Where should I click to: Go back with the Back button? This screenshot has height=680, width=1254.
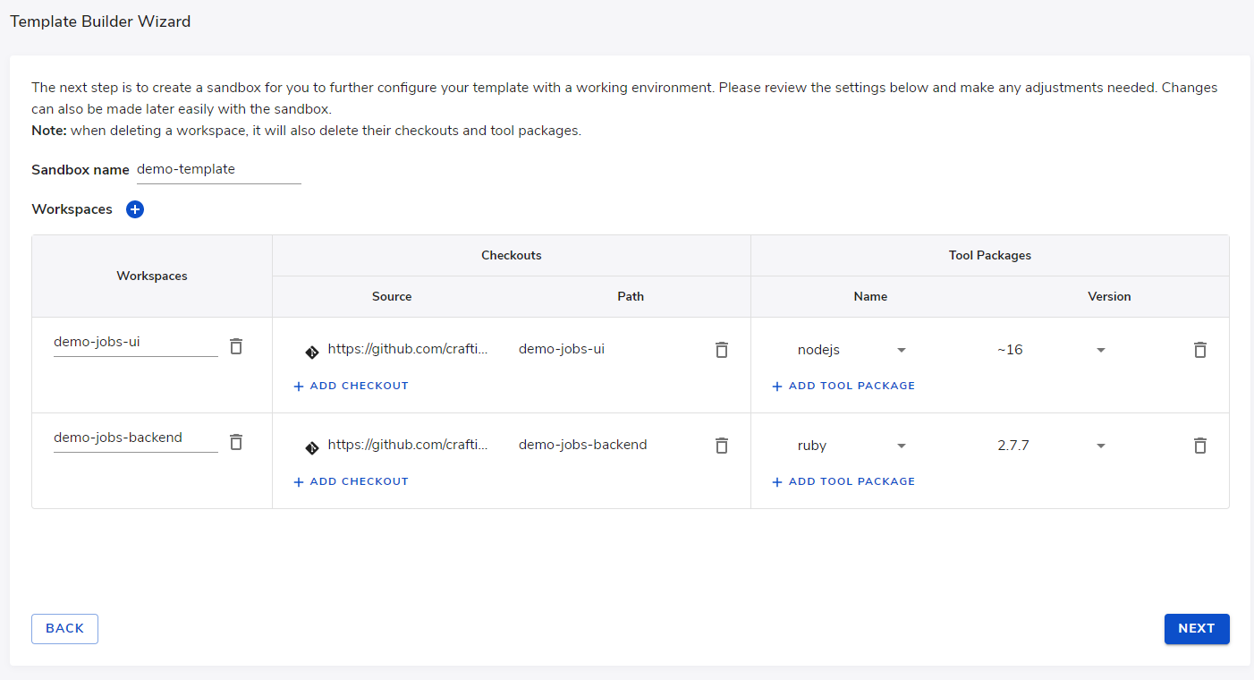(x=64, y=629)
